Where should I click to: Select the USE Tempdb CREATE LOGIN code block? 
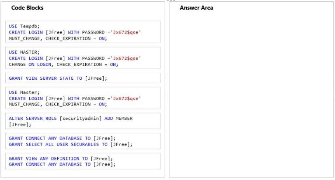point(83,32)
